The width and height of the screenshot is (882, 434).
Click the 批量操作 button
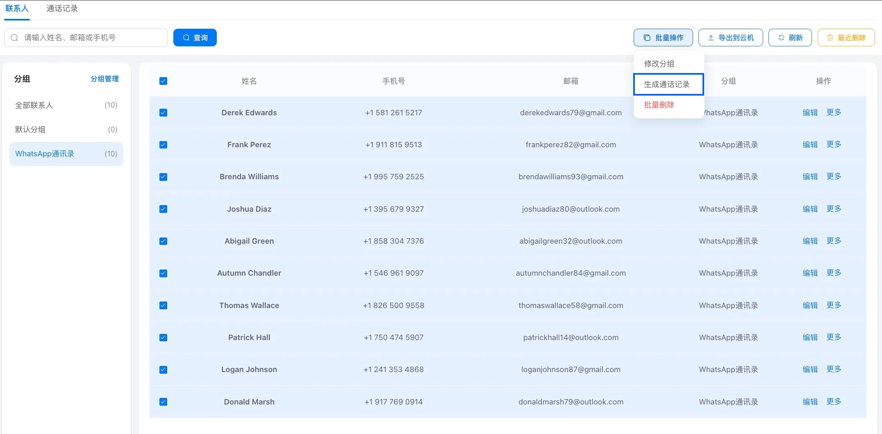click(x=663, y=38)
